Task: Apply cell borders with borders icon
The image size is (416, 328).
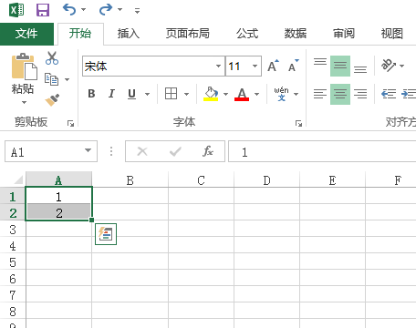Action: 171,94
